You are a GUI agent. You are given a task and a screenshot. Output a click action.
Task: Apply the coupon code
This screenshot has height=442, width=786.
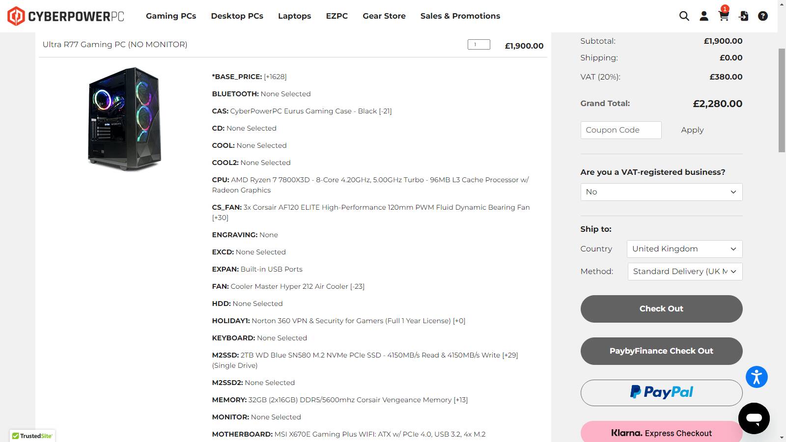692,130
